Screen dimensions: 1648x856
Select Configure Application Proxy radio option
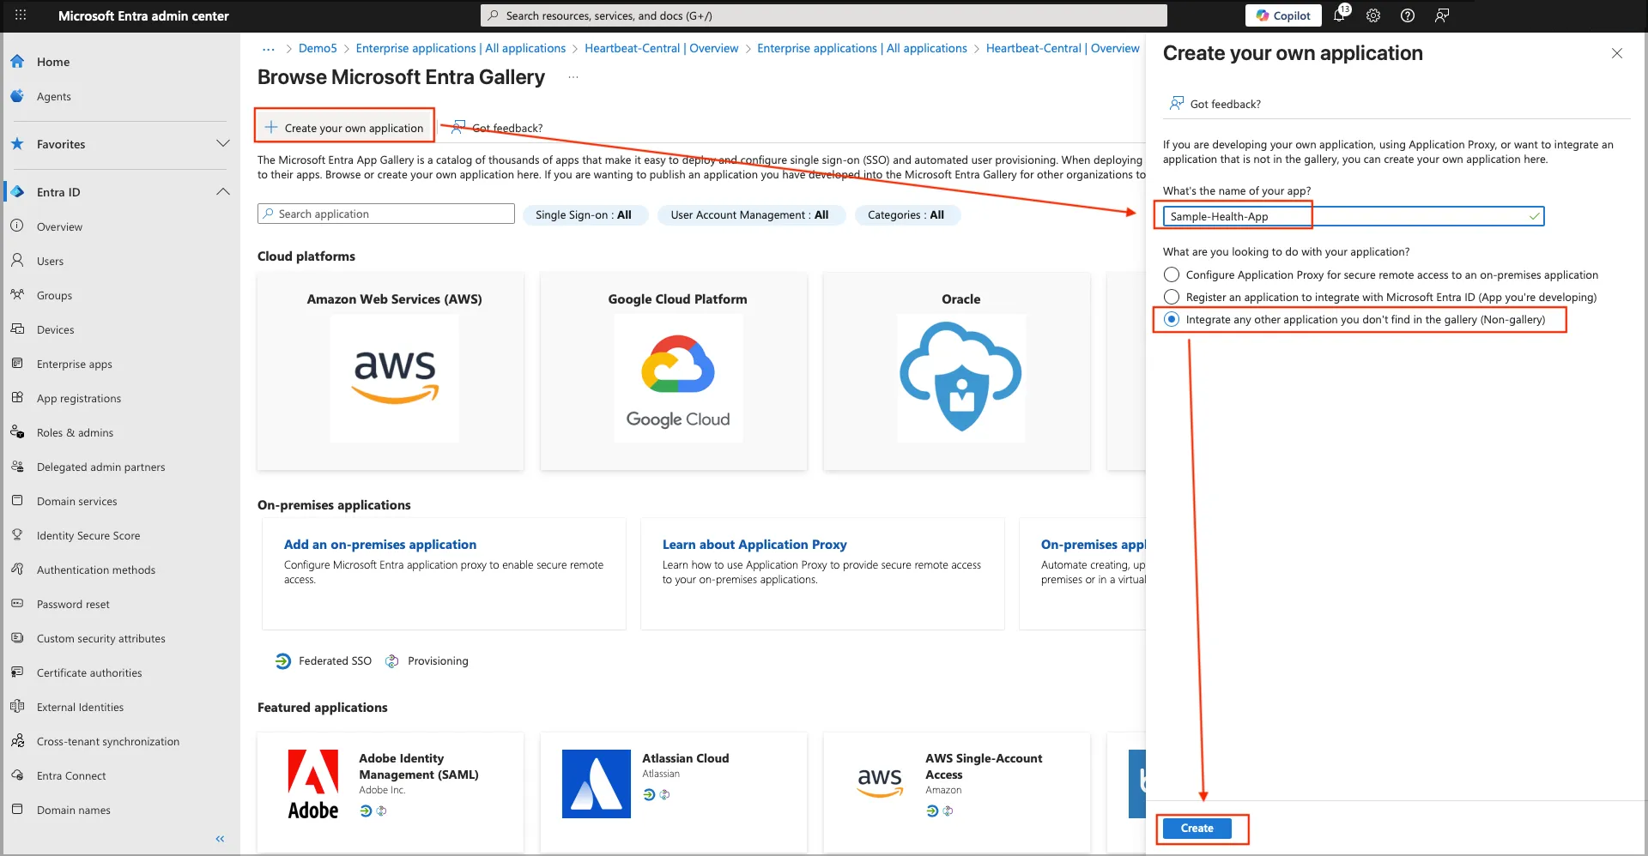(x=1172, y=275)
